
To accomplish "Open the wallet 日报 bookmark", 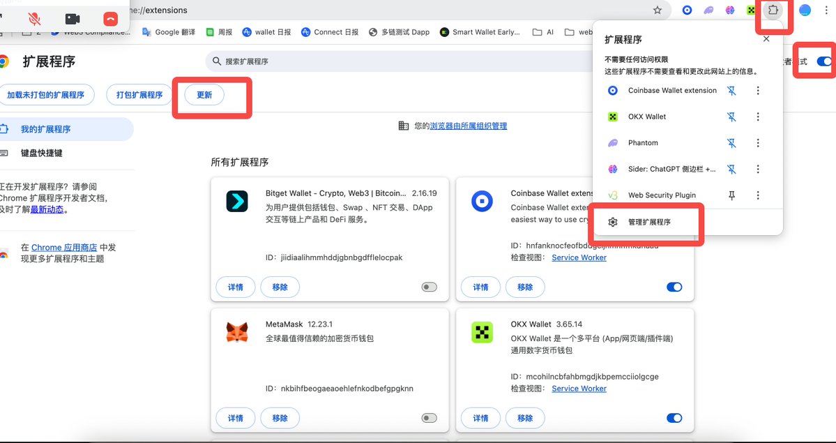I will coord(266,32).
